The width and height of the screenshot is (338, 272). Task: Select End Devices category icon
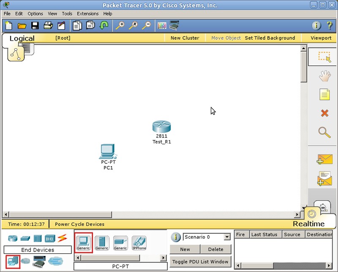click(x=13, y=262)
